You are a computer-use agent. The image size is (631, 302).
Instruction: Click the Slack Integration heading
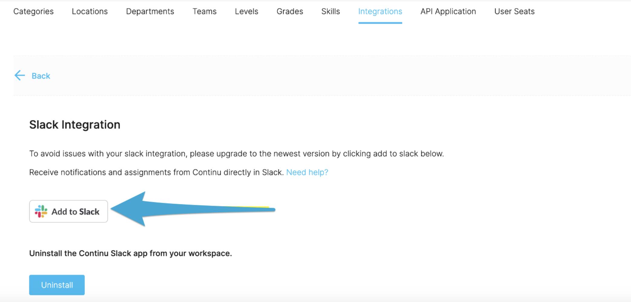(x=75, y=125)
